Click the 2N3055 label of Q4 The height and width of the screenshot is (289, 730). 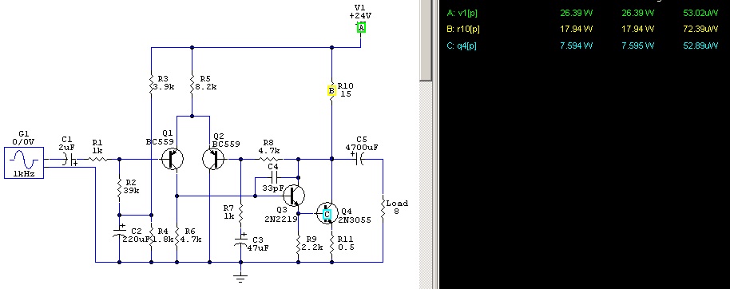click(355, 220)
